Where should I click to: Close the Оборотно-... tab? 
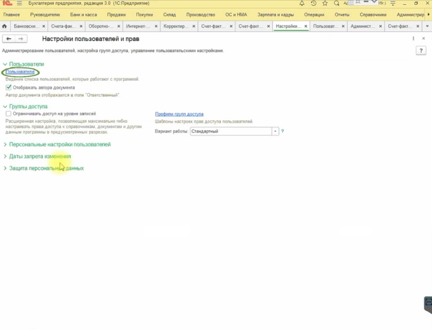coord(119,26)
